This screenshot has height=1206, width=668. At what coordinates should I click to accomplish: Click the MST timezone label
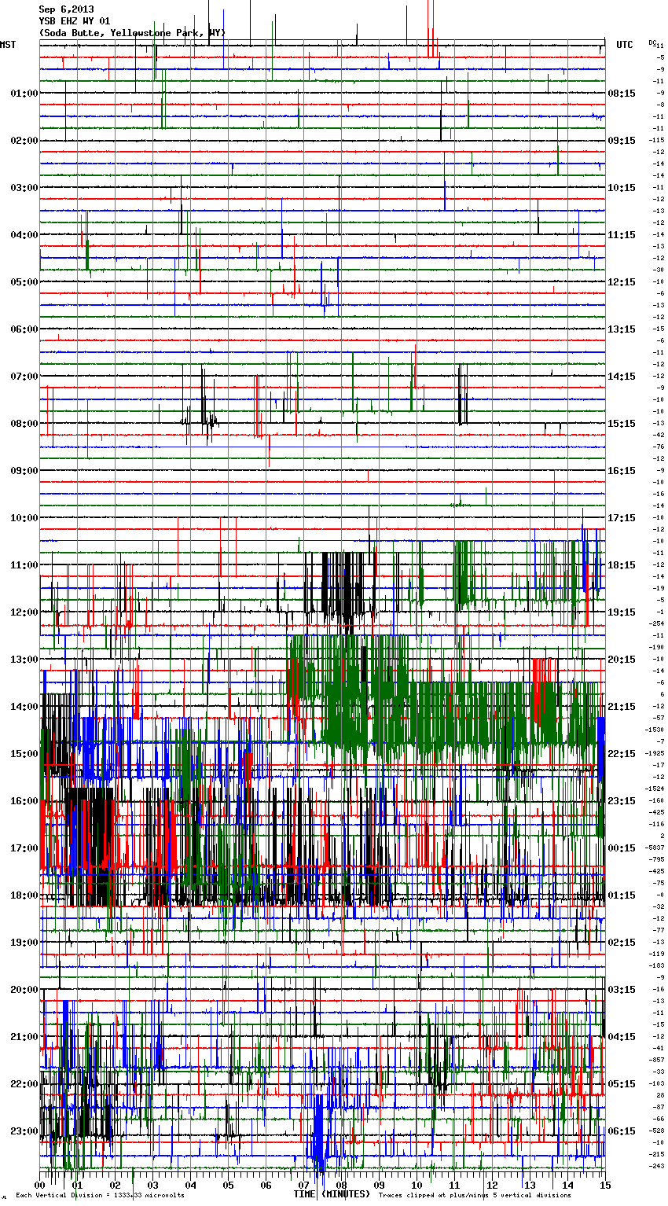coord(8,45)
